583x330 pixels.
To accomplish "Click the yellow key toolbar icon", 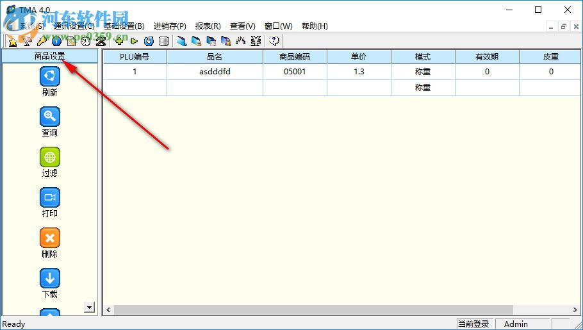I will [x=42, y=41].
